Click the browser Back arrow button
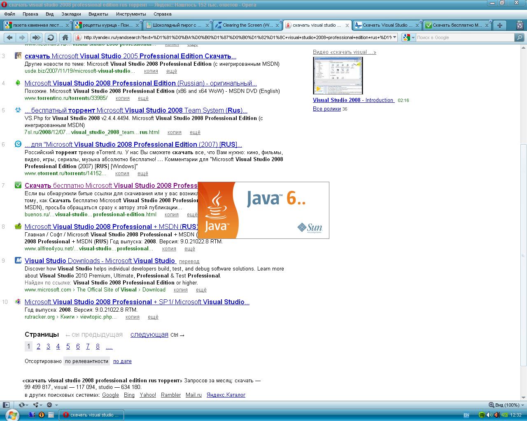Screen dimensions: 527x421 coord(9,37)
